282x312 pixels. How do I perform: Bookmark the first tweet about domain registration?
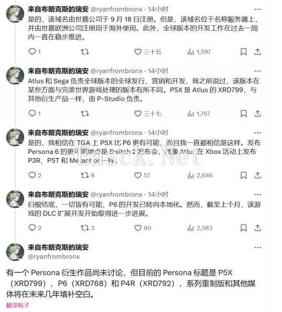tap(243, 52)
